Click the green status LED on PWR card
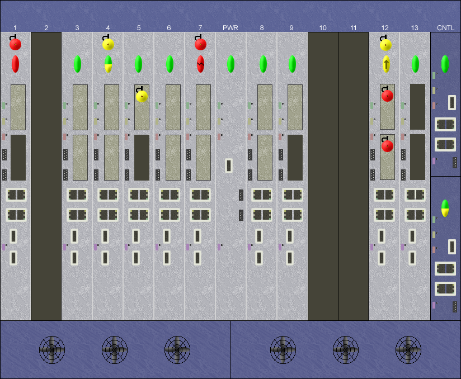 [231, 64]
